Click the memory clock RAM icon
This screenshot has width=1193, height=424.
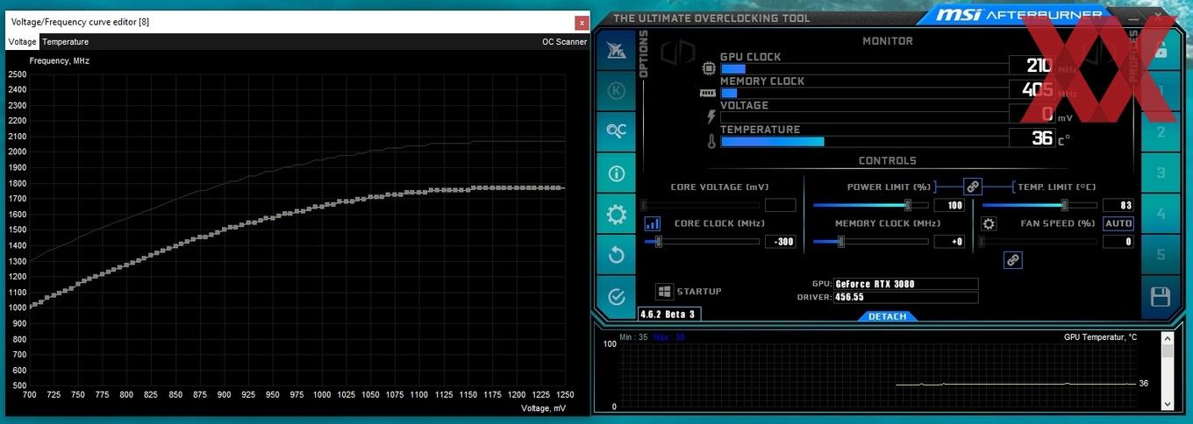[x=708, y=92]
